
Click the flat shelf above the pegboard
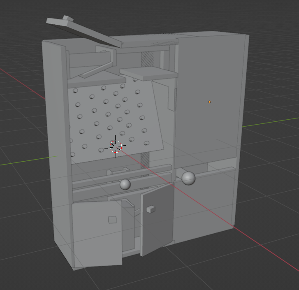pos(149,73)
